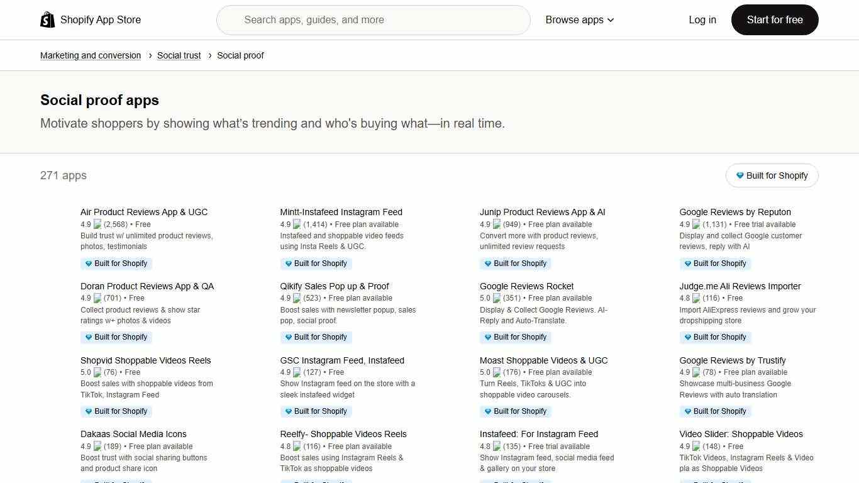Click the chevron next to Browse apps
This screenshot has width=859, height=483.
point(609,19)
